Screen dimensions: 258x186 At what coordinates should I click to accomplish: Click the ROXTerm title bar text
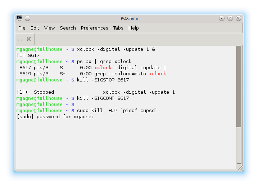[x=129, y=18]
